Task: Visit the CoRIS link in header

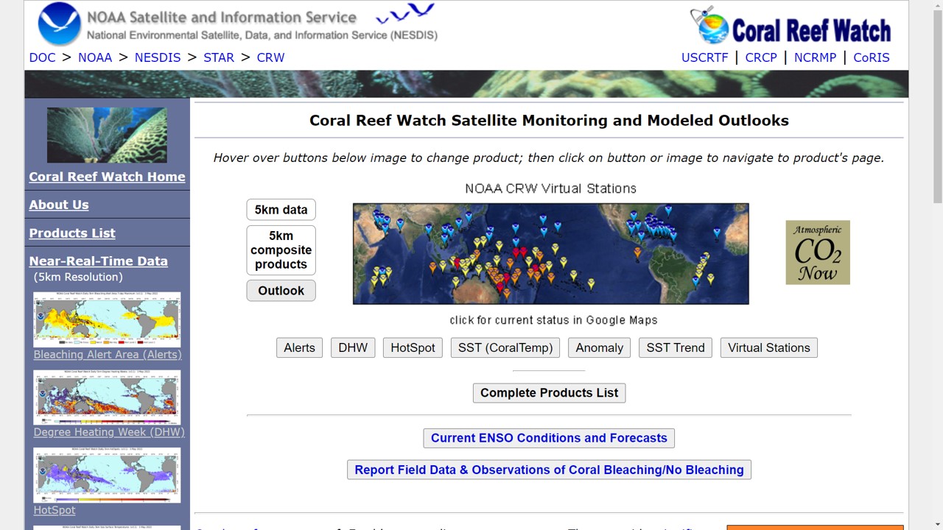Action: click(x=871, y=57)
